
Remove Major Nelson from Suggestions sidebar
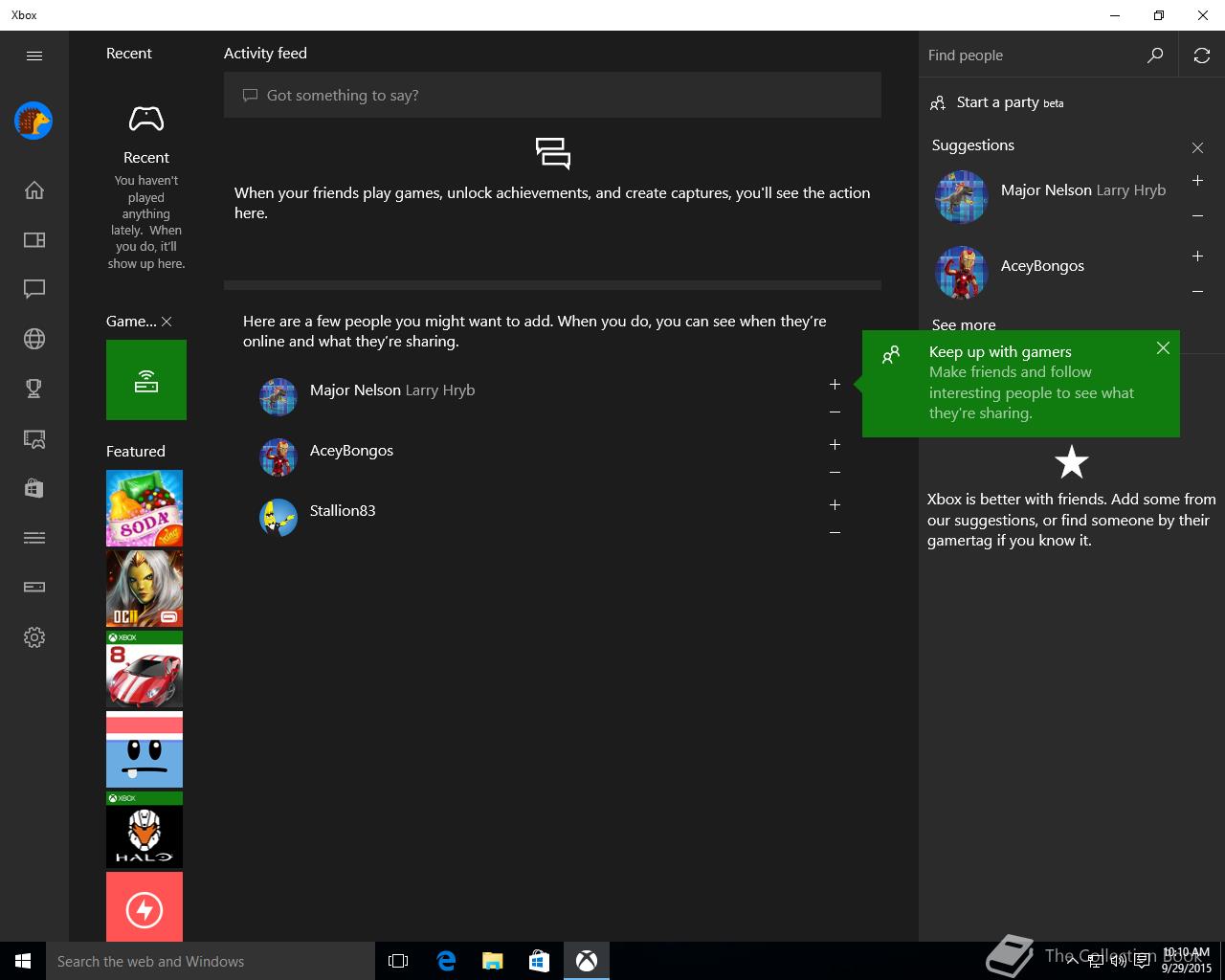(1197, 216)
